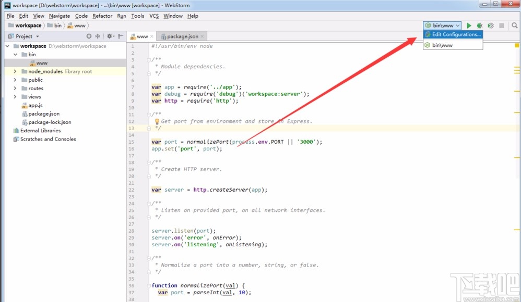Close the www editor tab
The width and height of the screenshot is (521, 302).
152,36
